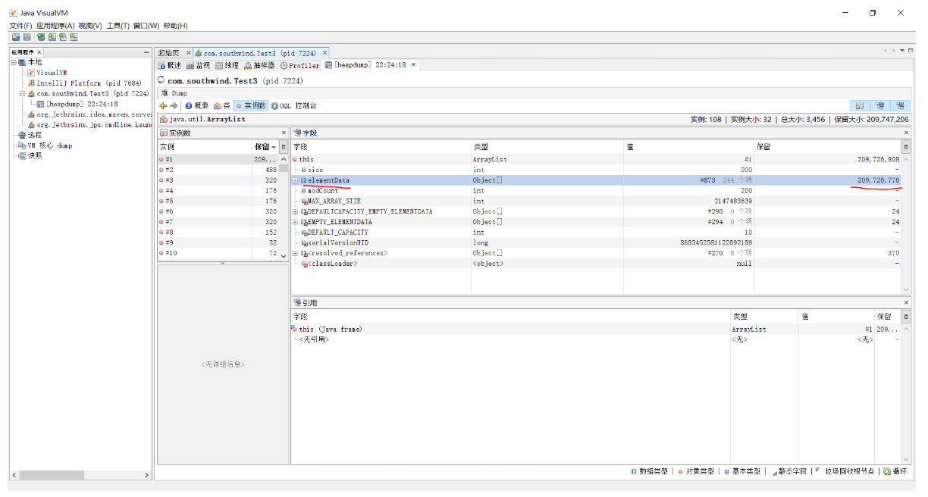Go back with the orange left arrow
Image resolution: width=928 pixels, height=497 pixels.
163,106
